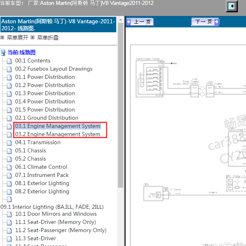The image size is (246, 246).
Task: Click document icon beside 10.1 Door Mirrors
Action: [9, 214]
